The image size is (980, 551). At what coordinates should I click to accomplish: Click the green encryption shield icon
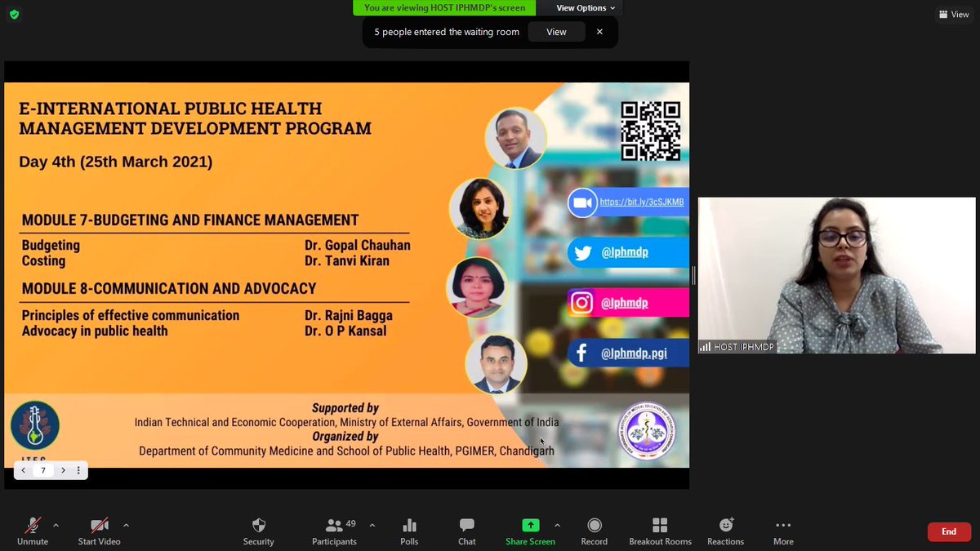coord(14,14)
